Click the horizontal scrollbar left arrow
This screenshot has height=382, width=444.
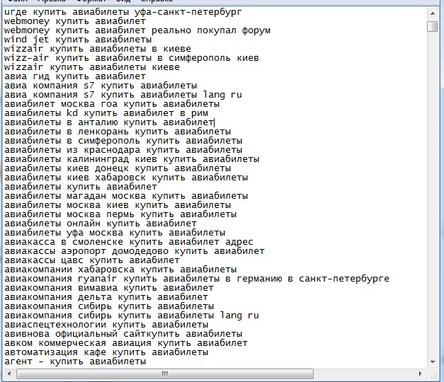tap(9, 374)
